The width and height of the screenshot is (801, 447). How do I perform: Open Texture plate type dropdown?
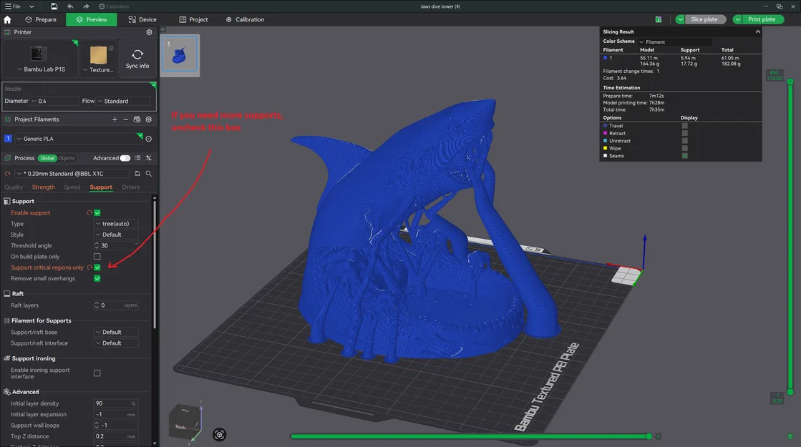click(x=98, y=70)
